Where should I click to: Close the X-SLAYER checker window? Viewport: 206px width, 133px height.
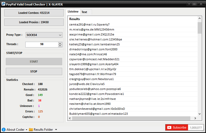click(201, 4)
